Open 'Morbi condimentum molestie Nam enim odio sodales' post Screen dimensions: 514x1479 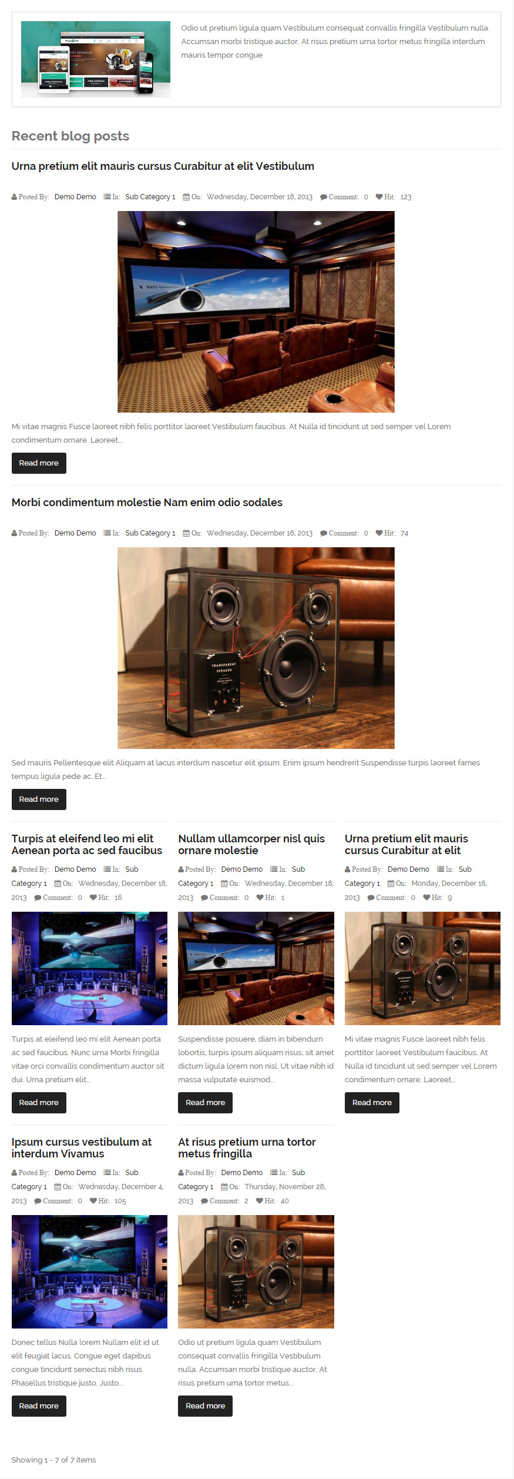tap(147, 503)
